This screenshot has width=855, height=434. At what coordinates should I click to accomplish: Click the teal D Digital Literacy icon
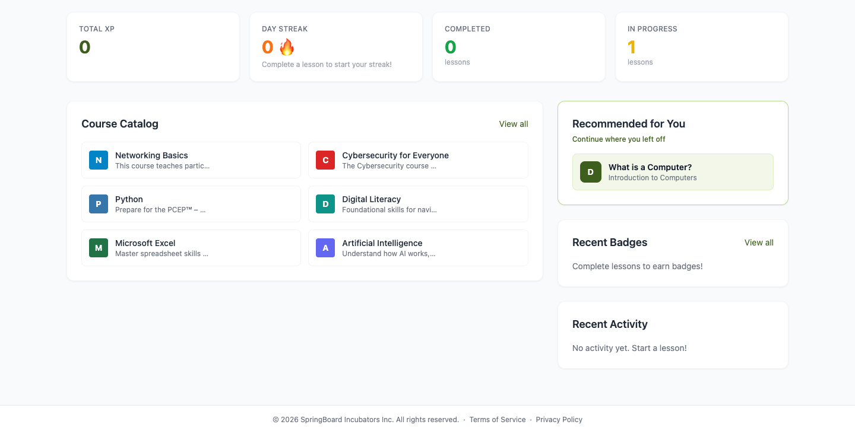coord(325,204)
